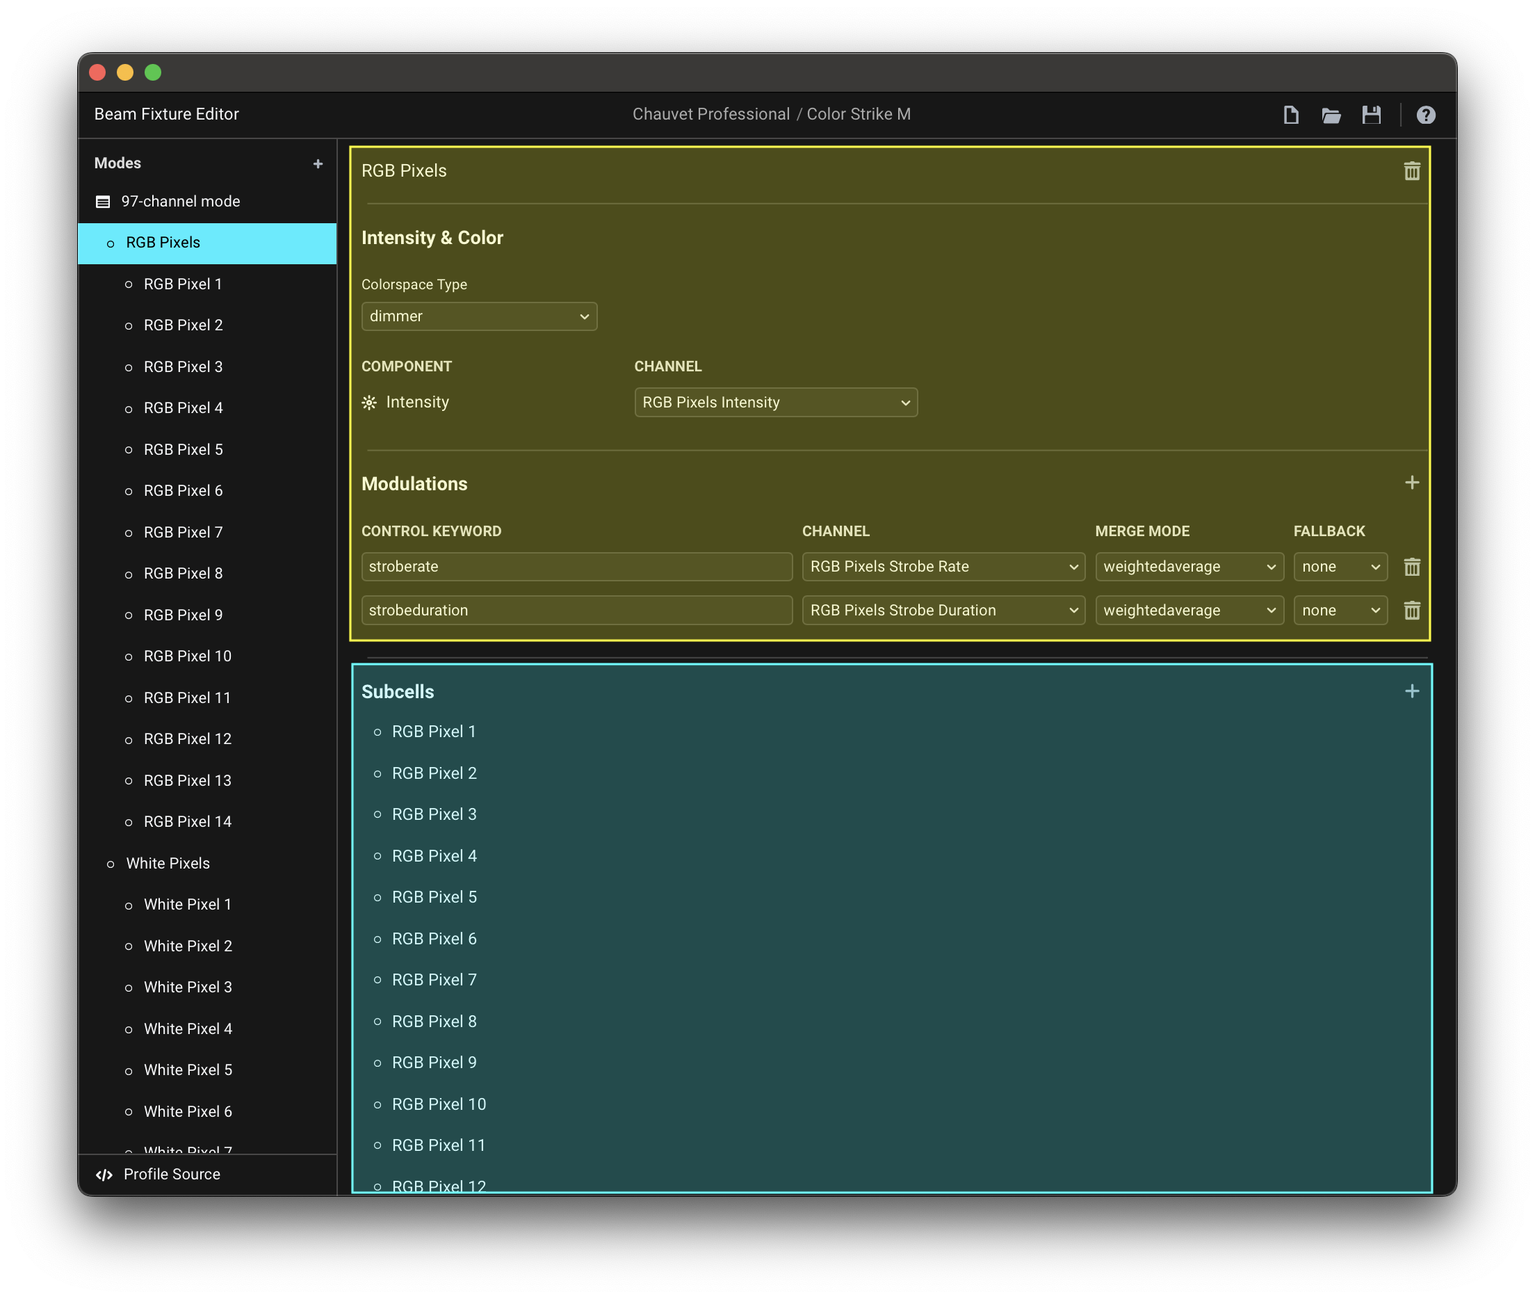Open fallback dropdown for strobeduration row
Screen dimensions: 1535x1299
[1340, 610]
